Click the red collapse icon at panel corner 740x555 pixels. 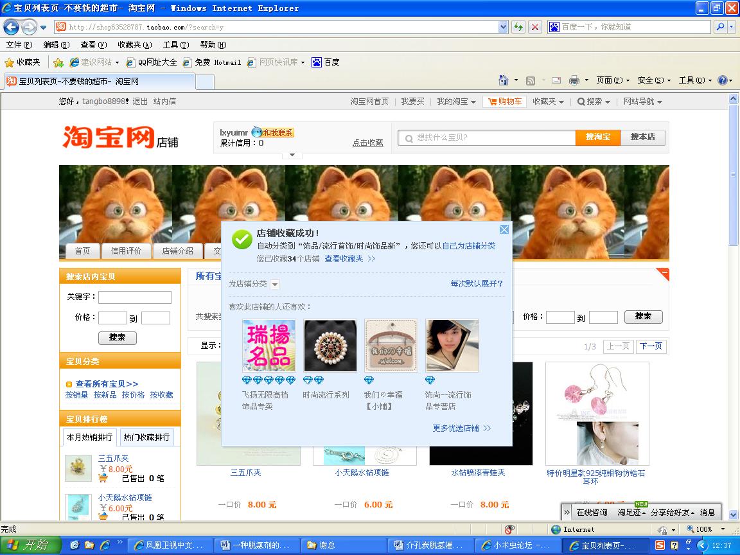(664, 273)
